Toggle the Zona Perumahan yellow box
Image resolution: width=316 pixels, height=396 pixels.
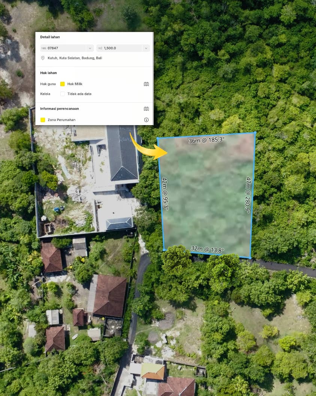tap(43, 120)
